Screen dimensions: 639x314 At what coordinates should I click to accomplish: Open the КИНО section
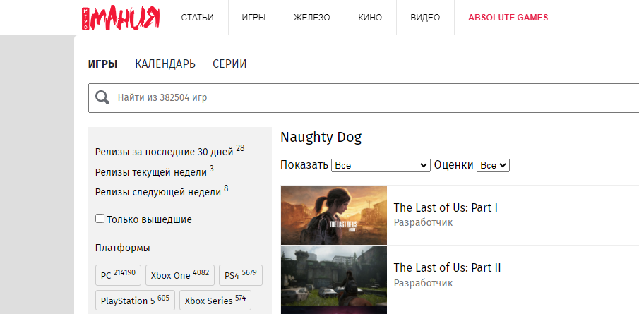point(370,18)
